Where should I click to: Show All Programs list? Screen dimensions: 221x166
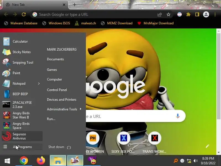(x=22, y=147)
